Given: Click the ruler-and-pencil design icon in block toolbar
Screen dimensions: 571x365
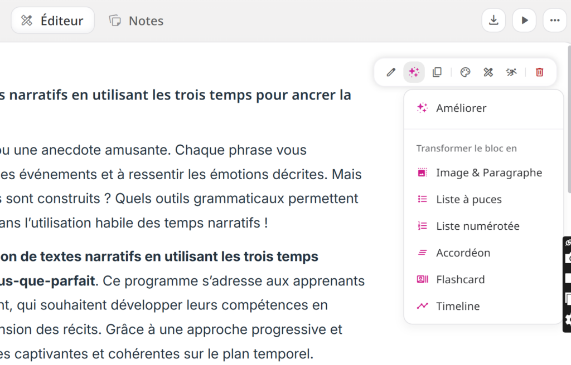Looking at the screenshot, I should [488, 72].
